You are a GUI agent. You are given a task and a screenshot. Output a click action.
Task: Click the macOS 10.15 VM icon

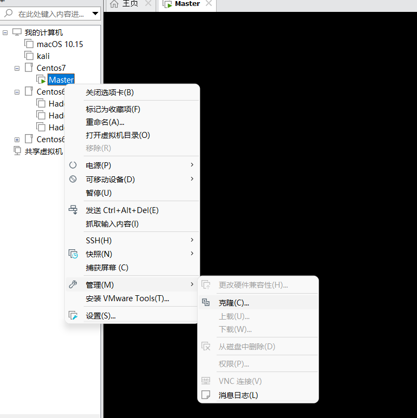click(29, 43)
